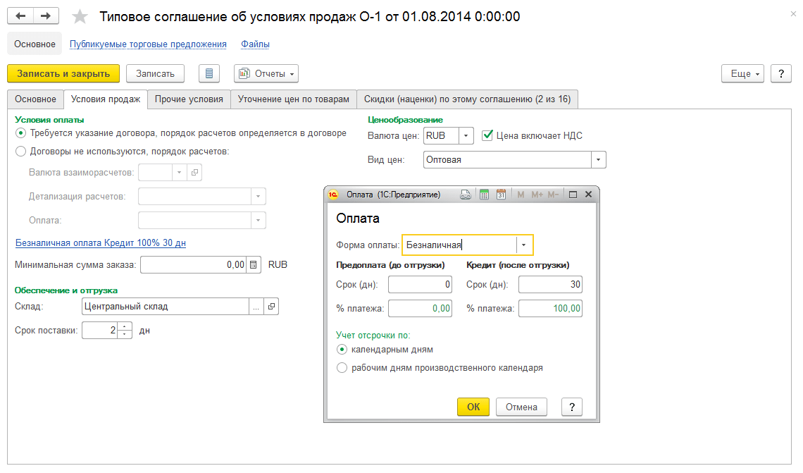Click the forward navigation arrow
Viewport: 803px width, 473px height.
pos(46,16)
